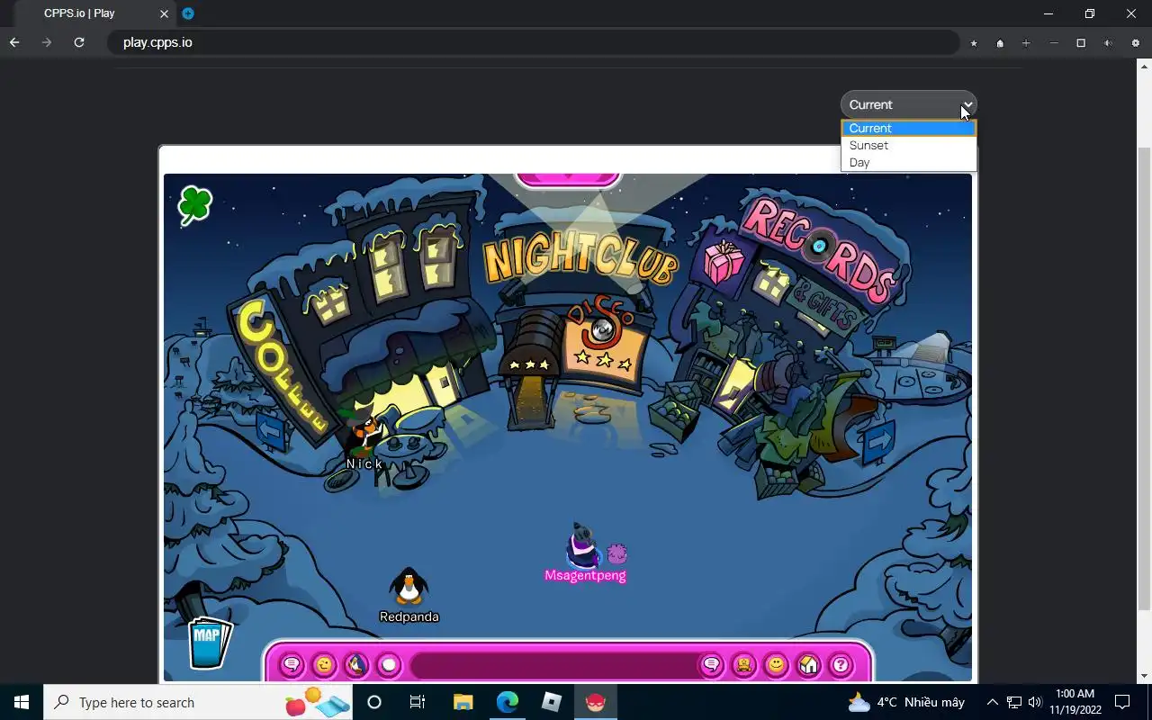The height and width of the screenshot is (720, 1152).
Task: Open Microsoft Edge from taskbar
Action: pyautogui.click(x=508, y=702)
